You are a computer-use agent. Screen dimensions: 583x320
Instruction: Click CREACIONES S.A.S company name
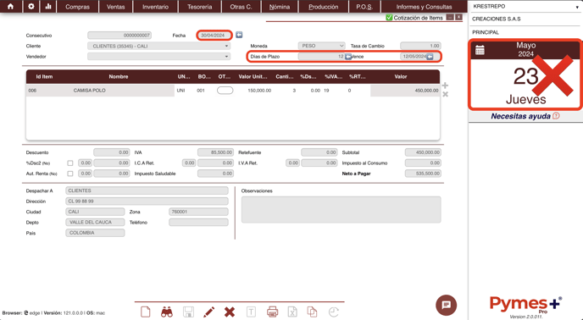(497, 19)
